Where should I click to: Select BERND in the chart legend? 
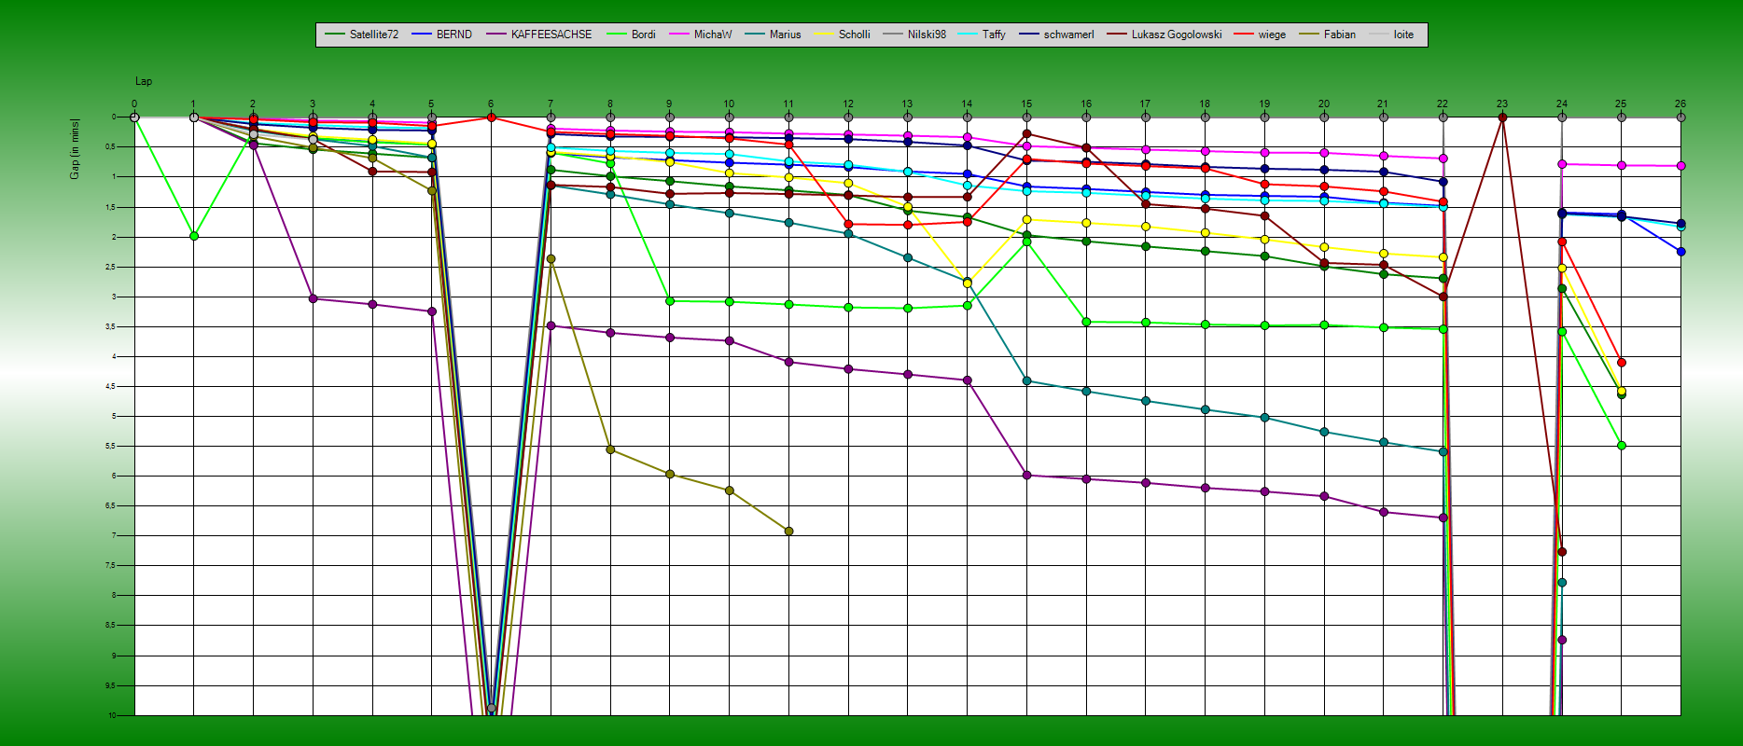pos(442,35)
